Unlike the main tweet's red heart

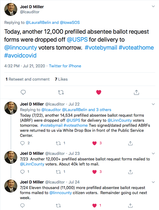[x=99, y=92]
